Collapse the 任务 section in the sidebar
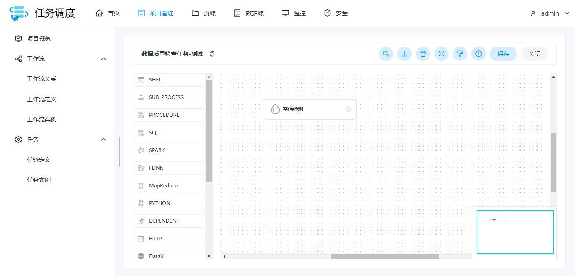Image resolution: width=575 pixels, height=276 pixels. pyautogui.click(x=104, y=139)
